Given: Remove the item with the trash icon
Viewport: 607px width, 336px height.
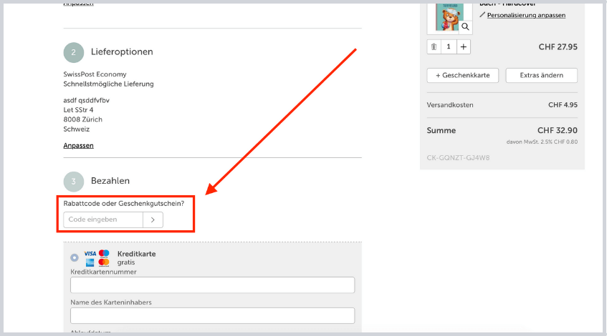Looking at the screenshot, I should tap(434, 46).
